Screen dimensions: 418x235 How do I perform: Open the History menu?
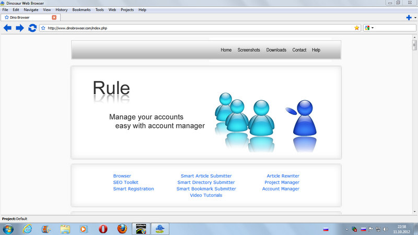(62, 9)
